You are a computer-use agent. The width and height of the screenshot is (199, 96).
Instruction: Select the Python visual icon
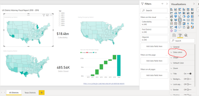[192, 24]
